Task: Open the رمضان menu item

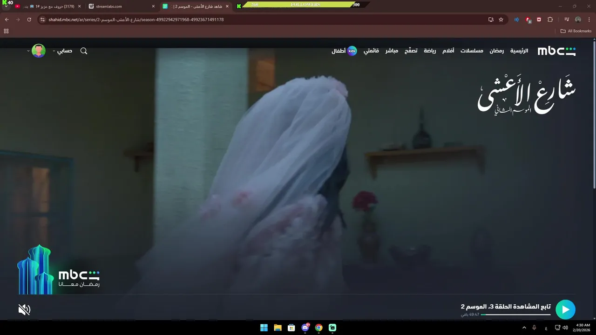Action: (496, 51)
